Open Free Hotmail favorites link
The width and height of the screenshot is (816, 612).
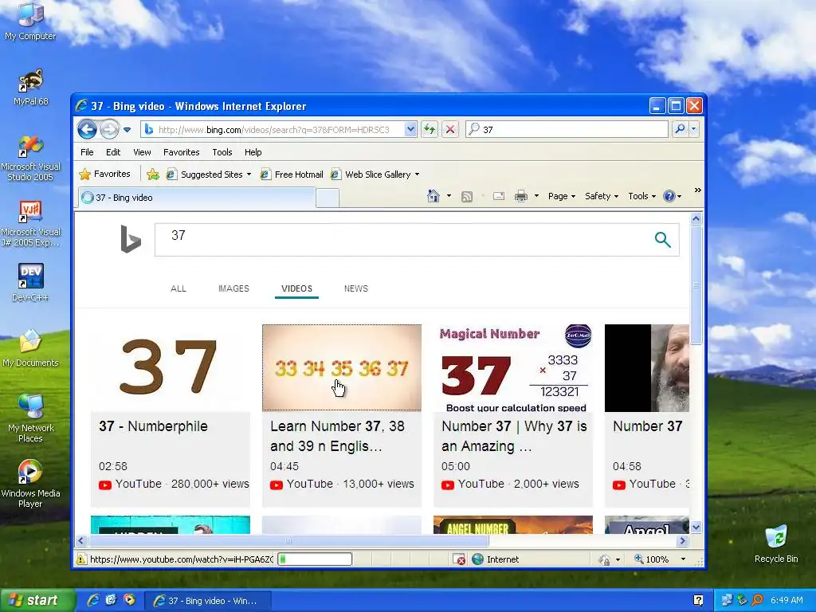coord(292,175)
